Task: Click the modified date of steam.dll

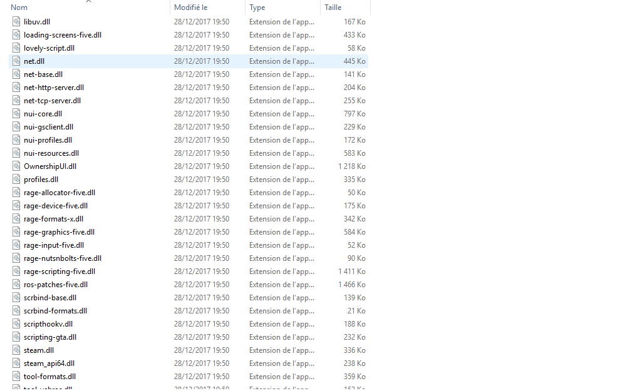Action: [x=202, y=350]
